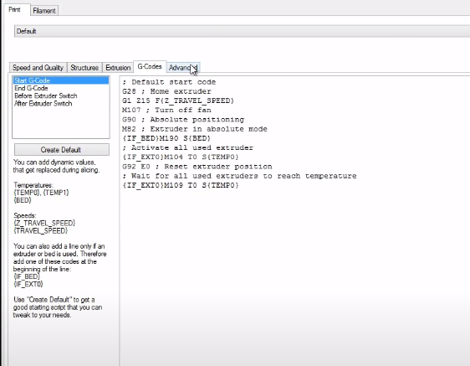The width and height of the screenshot is (470, 366).
Task: Select Start G-Code in the list
Action: (61, 80)
